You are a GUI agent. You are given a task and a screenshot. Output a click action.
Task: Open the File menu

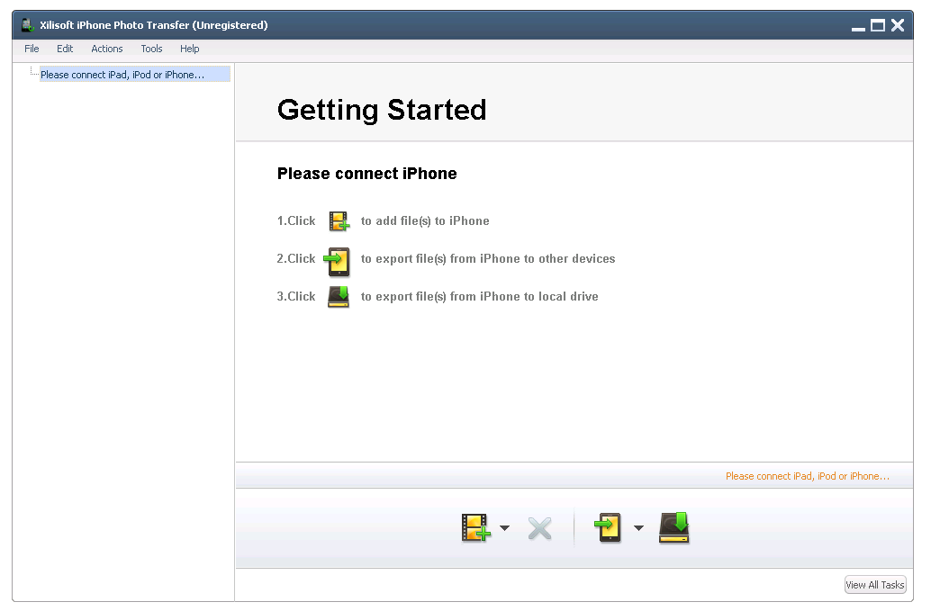click(x=32, y=49)
